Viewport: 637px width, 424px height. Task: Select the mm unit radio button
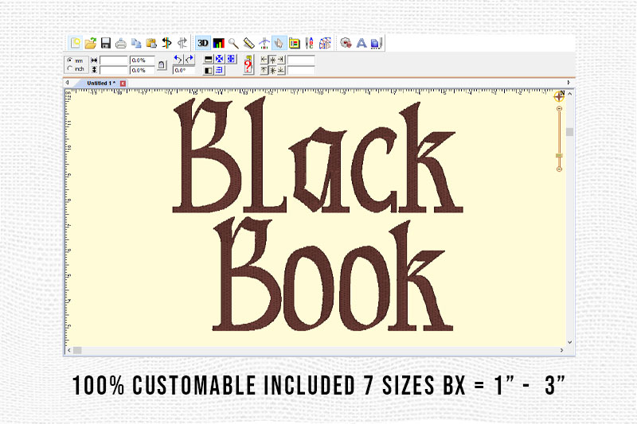(x=70, y=60)
